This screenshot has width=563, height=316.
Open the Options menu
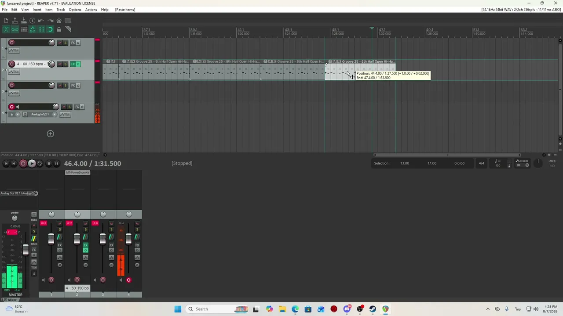[x=75, y=10]
